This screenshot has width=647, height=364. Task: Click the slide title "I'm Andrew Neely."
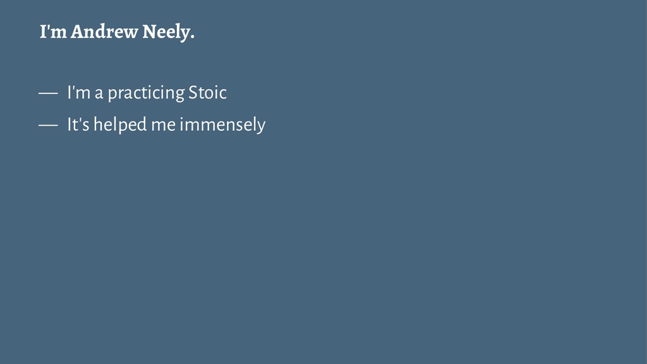click(117, 32)
